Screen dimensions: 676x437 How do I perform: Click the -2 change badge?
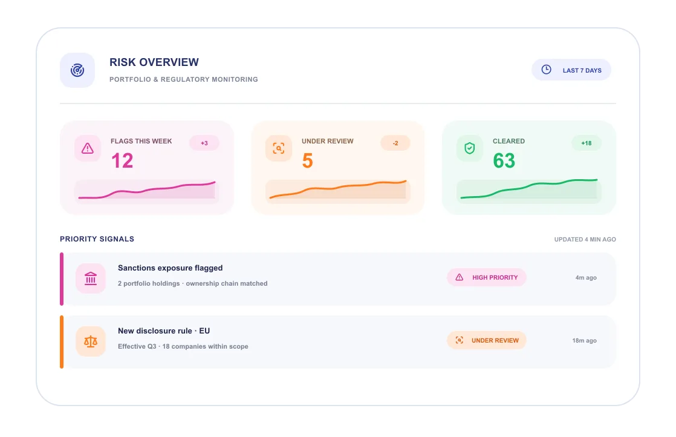(395, 143)
